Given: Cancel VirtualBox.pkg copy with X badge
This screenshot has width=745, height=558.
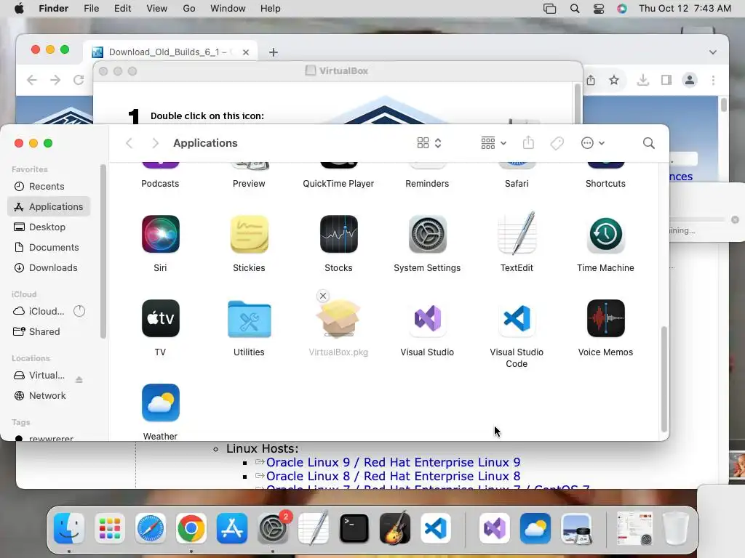Looking at the screenshot, I should [x=322, y=296].
